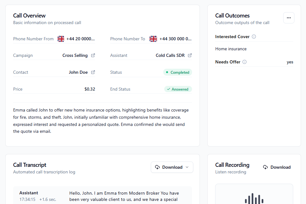Open the Call Outcomes three-dot menu
The image size is (306, 204).
click(289, 18)
